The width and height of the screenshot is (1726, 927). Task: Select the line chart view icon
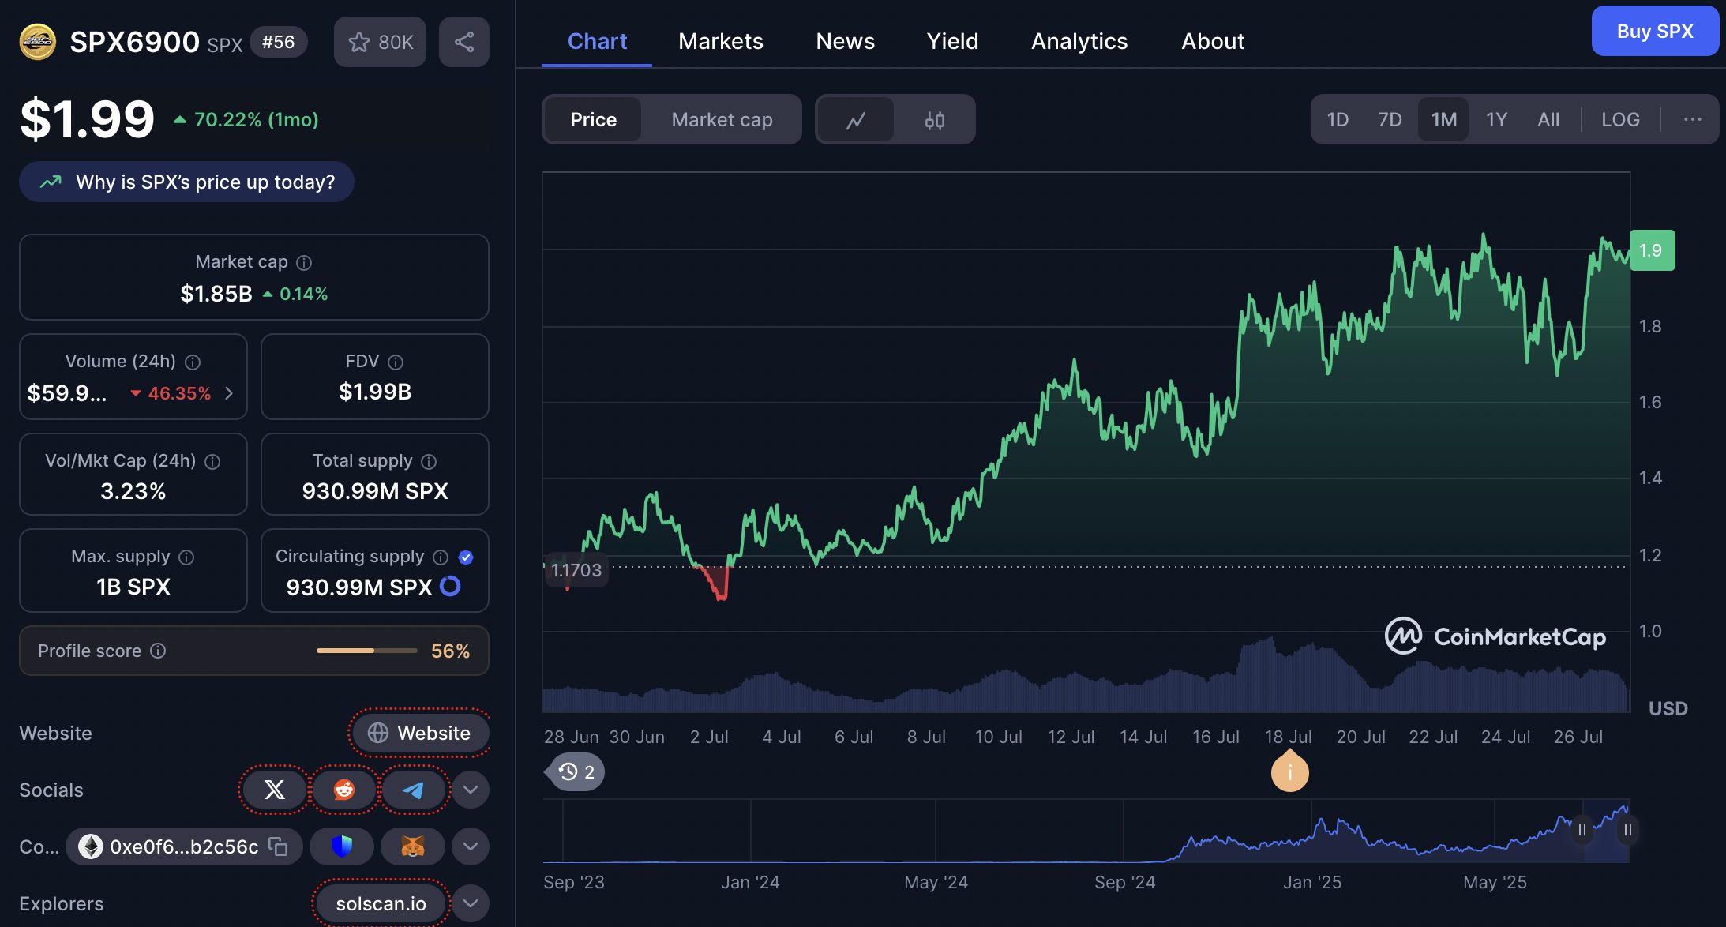(x=856, y=120)
